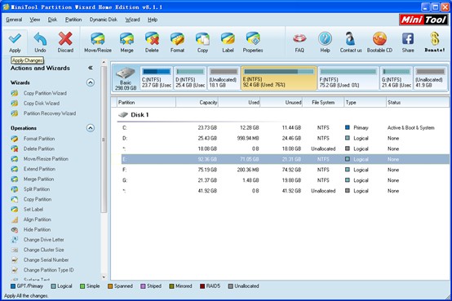Click the Copy Partition icon in Operations
The width and height of the screenshot is (452, 301).
point(15,199)
